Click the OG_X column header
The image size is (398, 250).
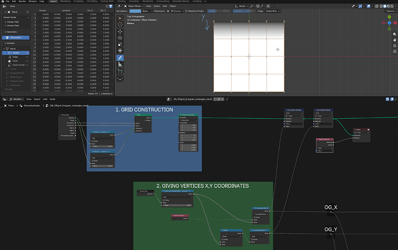click(x=90, y=10)
